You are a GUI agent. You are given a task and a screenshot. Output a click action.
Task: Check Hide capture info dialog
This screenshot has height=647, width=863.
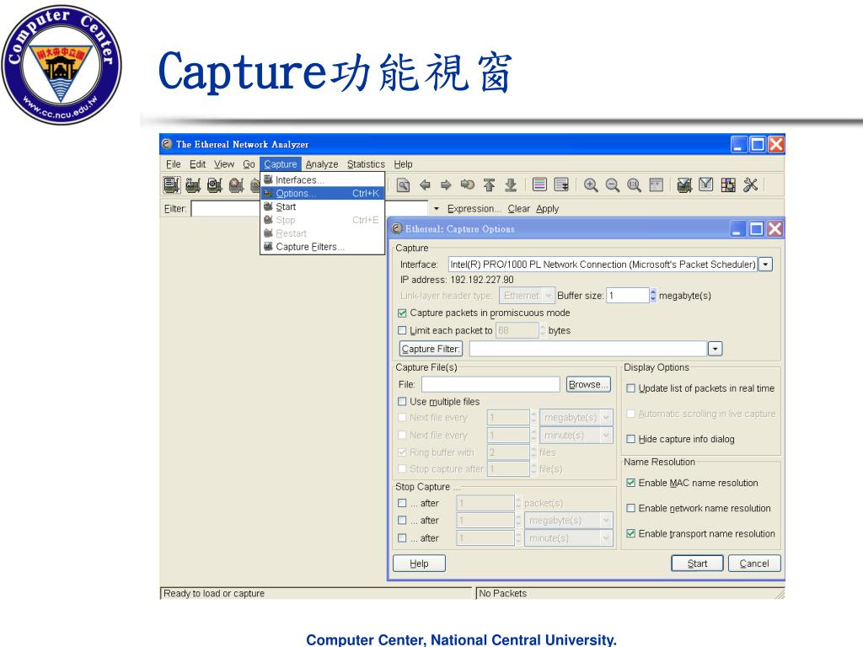[631, 439]
